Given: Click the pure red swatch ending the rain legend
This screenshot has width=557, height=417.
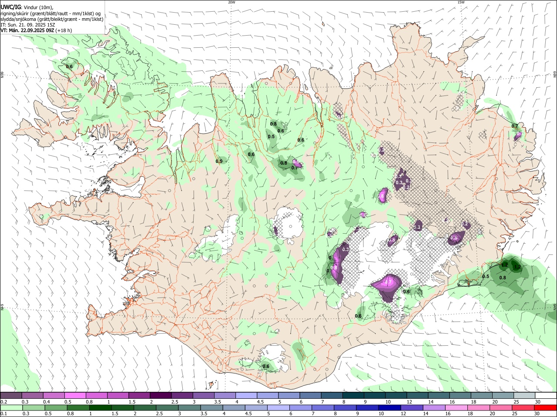Looking at the screenshot, I should tap(546, 408).
